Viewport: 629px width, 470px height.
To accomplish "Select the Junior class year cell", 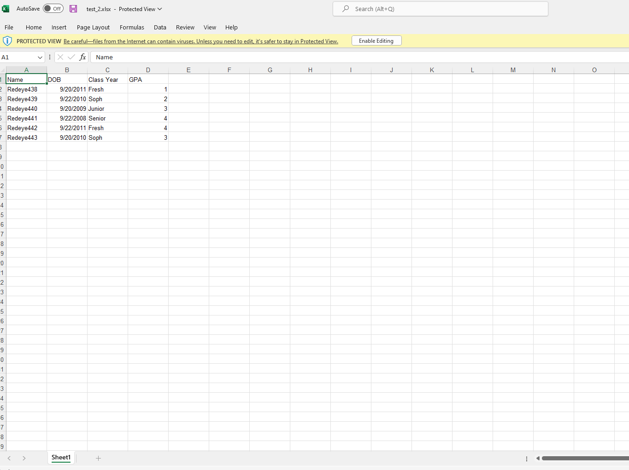I will point(107,108).
